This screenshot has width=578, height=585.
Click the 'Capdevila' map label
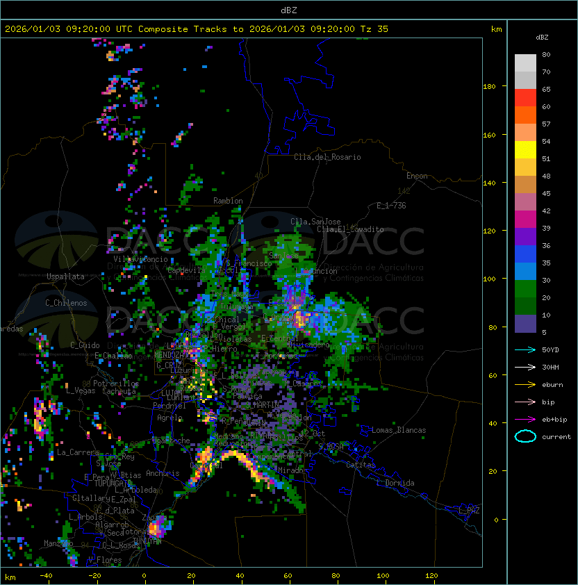click(x=186, y=270)
